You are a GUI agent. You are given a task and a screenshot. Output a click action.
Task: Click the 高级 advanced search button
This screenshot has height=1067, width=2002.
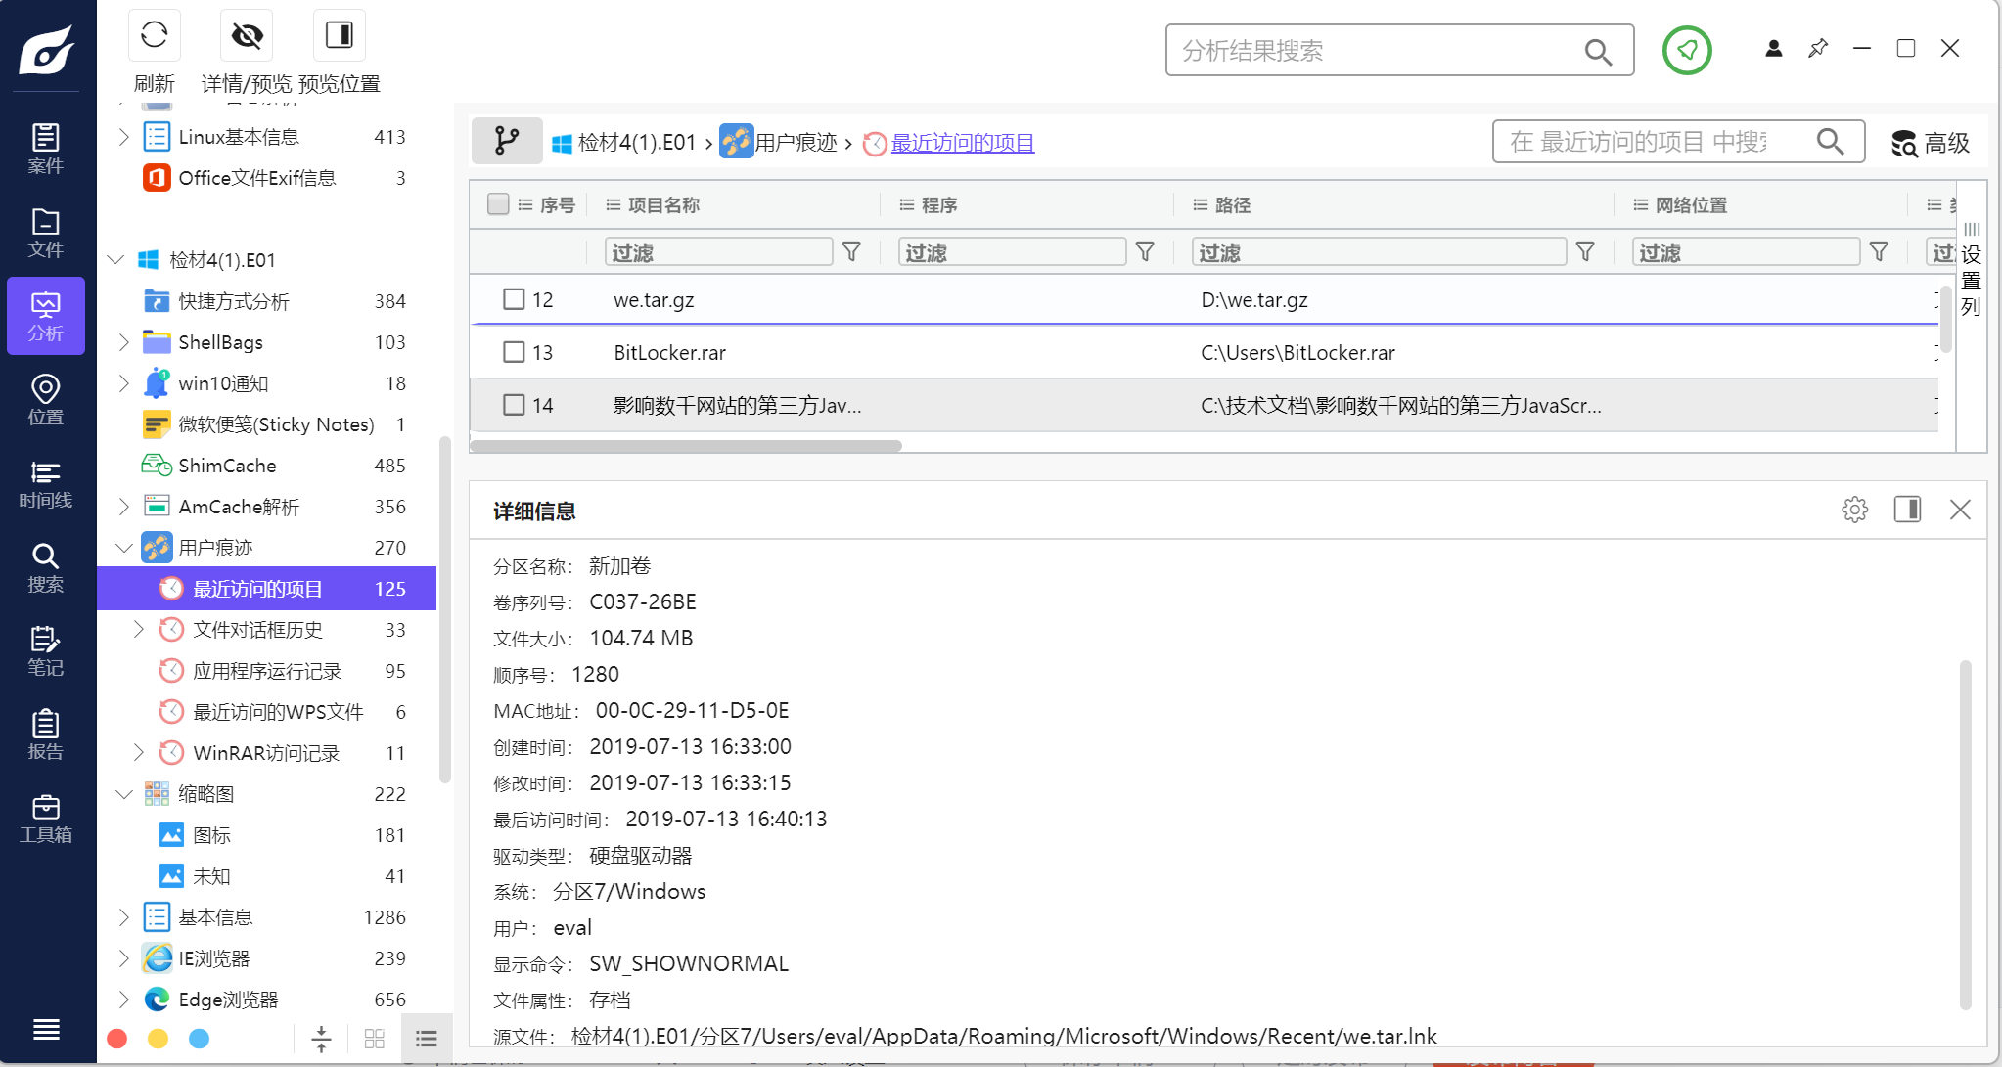tap(1931, 143)
